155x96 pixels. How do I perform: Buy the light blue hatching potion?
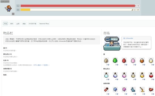106,75
